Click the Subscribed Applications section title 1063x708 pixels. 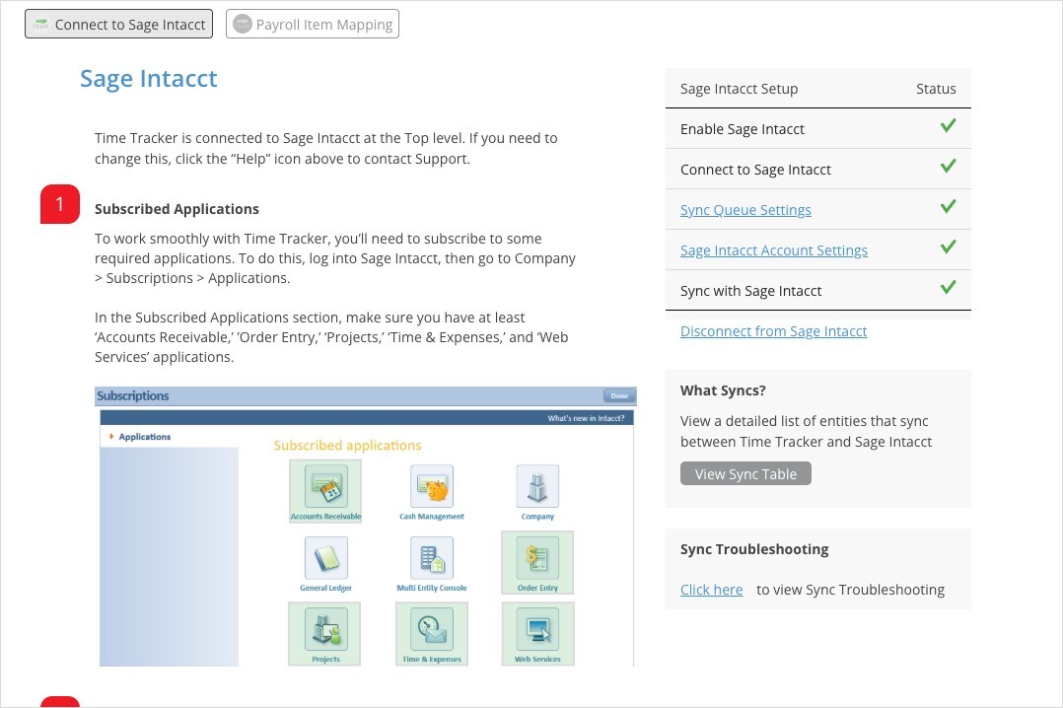tap(177, 209)
